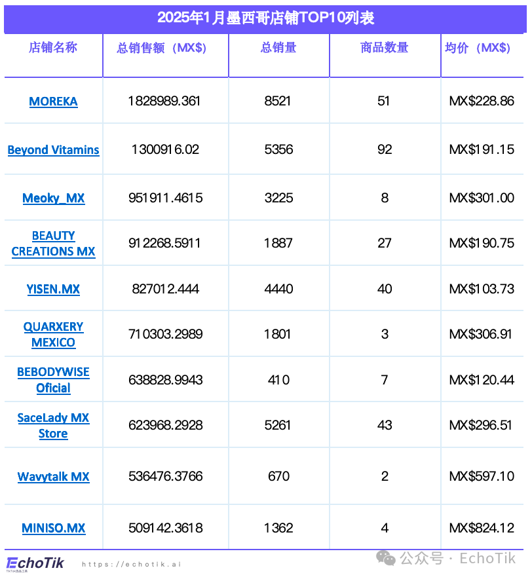Click the sales volume 8521
The image size is (532, 579).
point(277,101)
